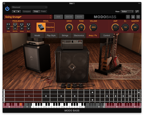This screenshot has width=144, height=116.
Task: Open the Manual preset dropdown
Action: (29, 7)
